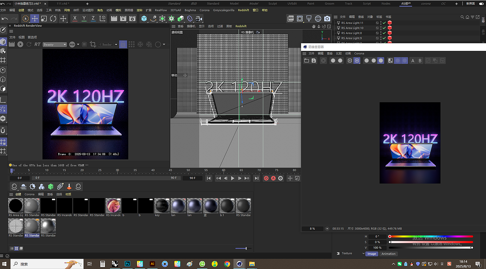Screen dimensions: 486x269
Task: Click the camera icon in top toolbar
Action: (x=327, y=18)
